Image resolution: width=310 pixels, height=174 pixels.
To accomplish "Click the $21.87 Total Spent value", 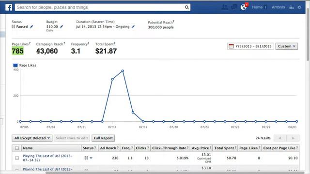I will click(106, 51).
